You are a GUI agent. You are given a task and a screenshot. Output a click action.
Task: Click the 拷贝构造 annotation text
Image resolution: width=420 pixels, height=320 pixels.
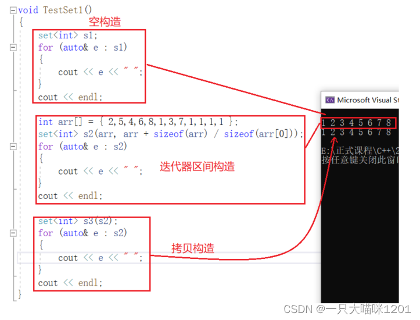pyautogui.click(x=193, y=248)
